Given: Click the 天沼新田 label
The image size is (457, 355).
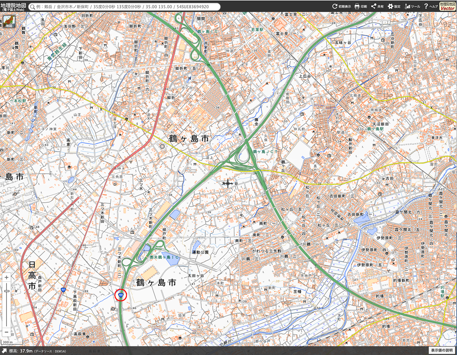Looking at the screenshot, I should tap(381, 125).
